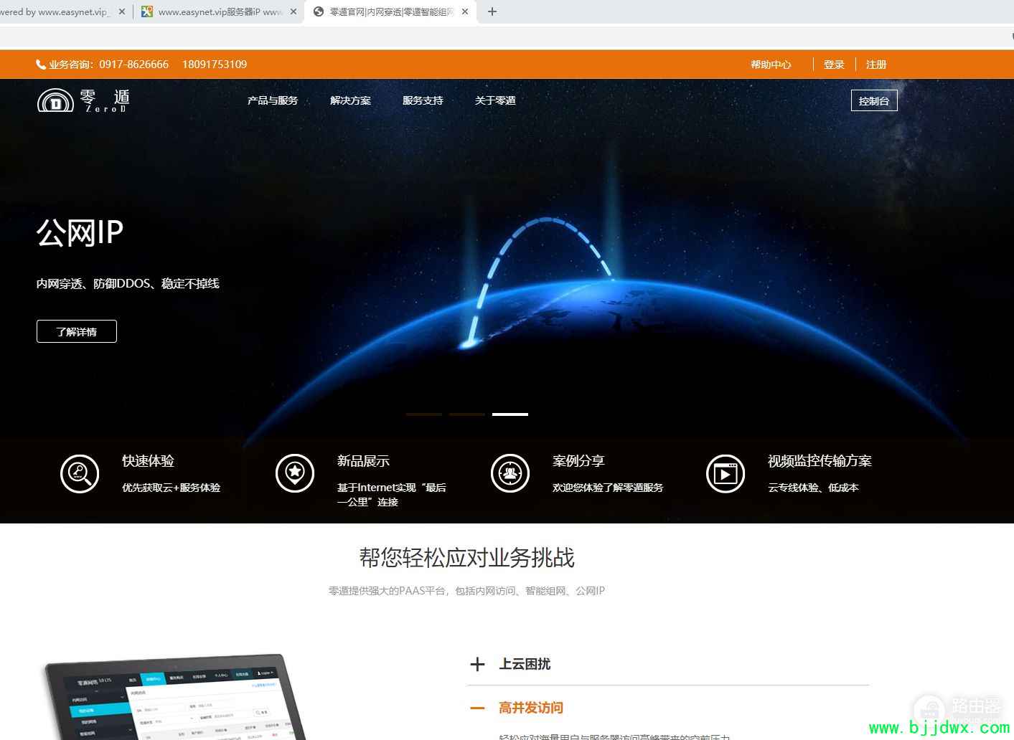Click the 零遁提供强大的PAAS平台 subtitle
Image resolution: width=1014 pixels, height=740 pixels.
coord(467,591)
